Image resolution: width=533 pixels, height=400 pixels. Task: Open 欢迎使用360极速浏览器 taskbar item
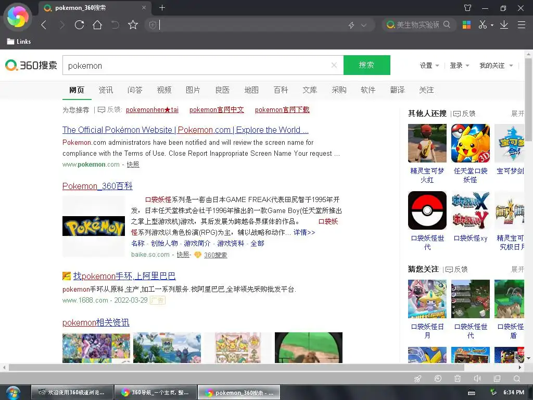(72, 393)
